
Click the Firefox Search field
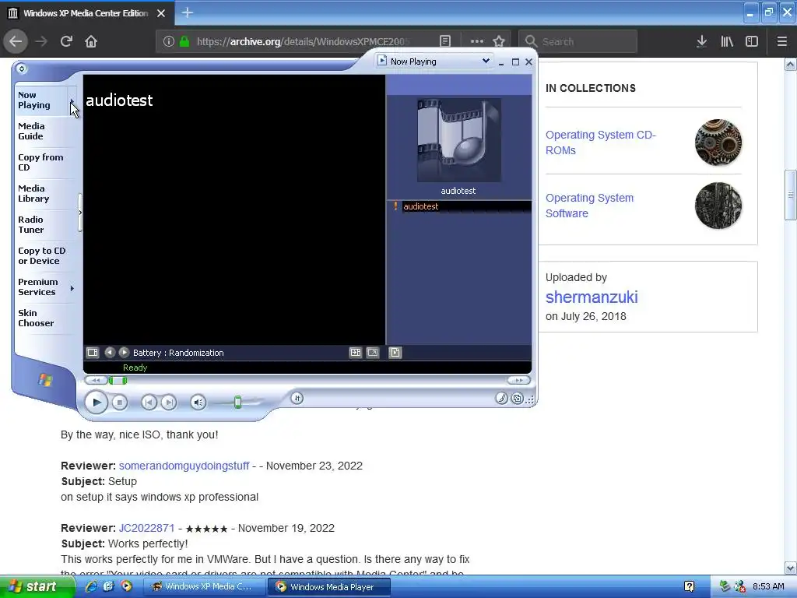point(578,41)
